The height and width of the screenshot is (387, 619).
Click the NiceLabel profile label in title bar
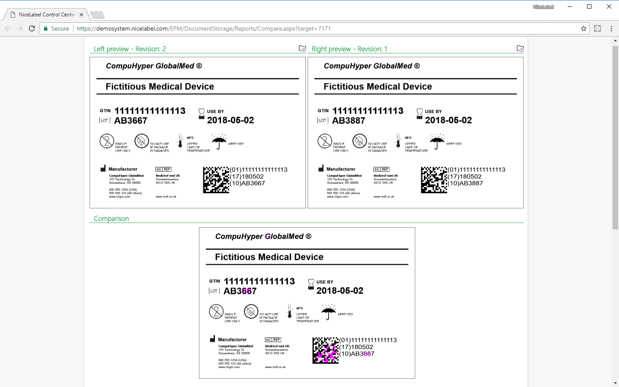[x=543, y=7]
